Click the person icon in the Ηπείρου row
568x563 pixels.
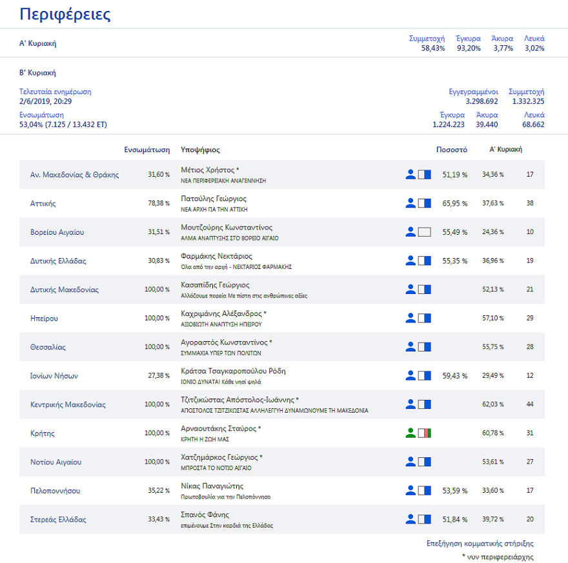click(410, 318)
